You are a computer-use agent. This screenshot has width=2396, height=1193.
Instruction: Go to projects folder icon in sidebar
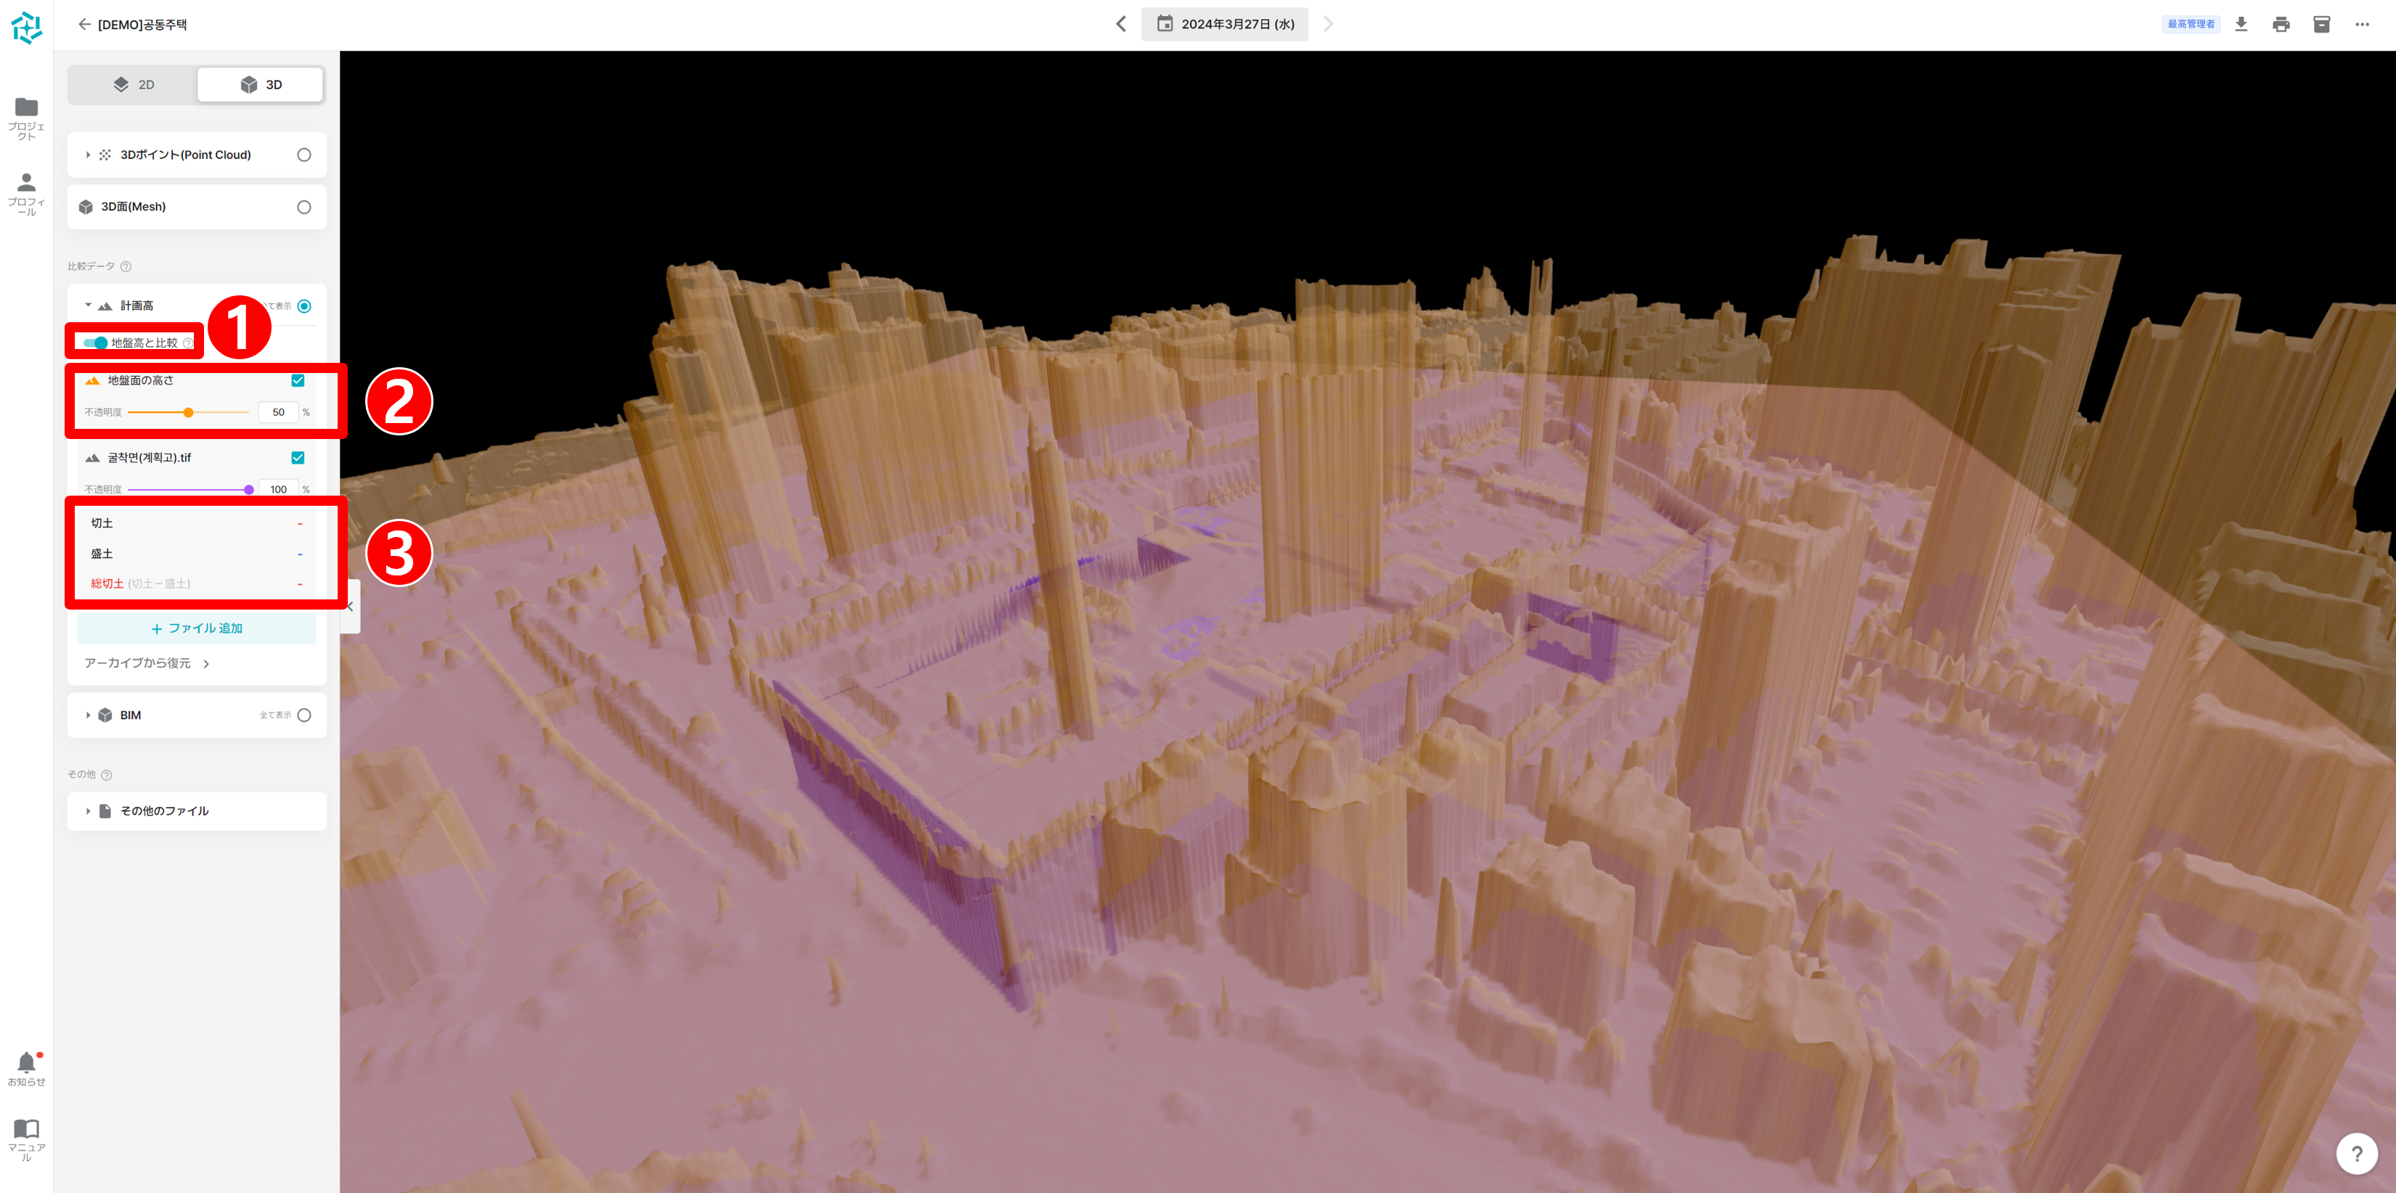tap(26, 107)
